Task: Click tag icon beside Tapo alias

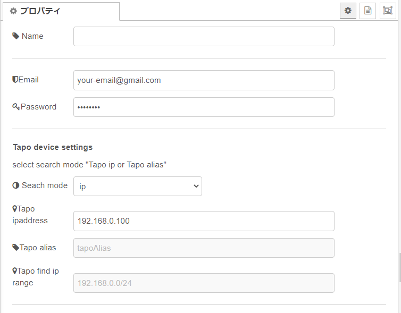Action: pyautogui.click(x=15, y=247)
